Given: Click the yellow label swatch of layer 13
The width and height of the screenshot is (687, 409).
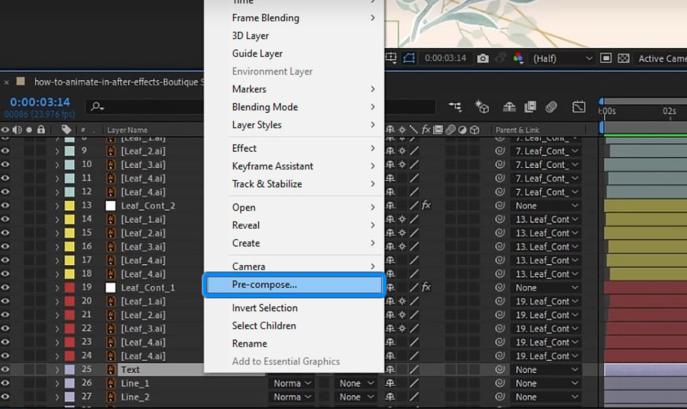Looking at the screenshot, I should click(x=69, y=205).
